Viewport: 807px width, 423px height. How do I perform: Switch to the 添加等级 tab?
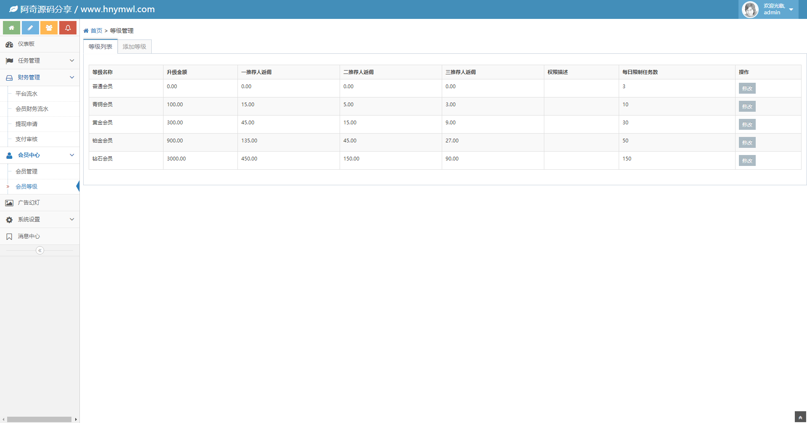(x=134, y=47)
